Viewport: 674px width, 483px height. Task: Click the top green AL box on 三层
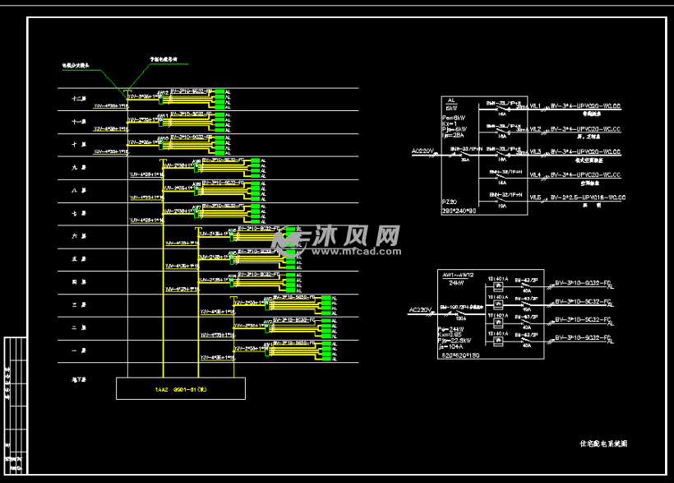point(326,298)
